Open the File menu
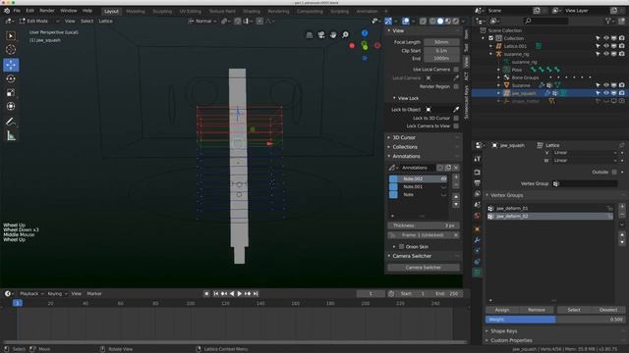The width and height of the screenshot is (629, 353). point(17,11)
